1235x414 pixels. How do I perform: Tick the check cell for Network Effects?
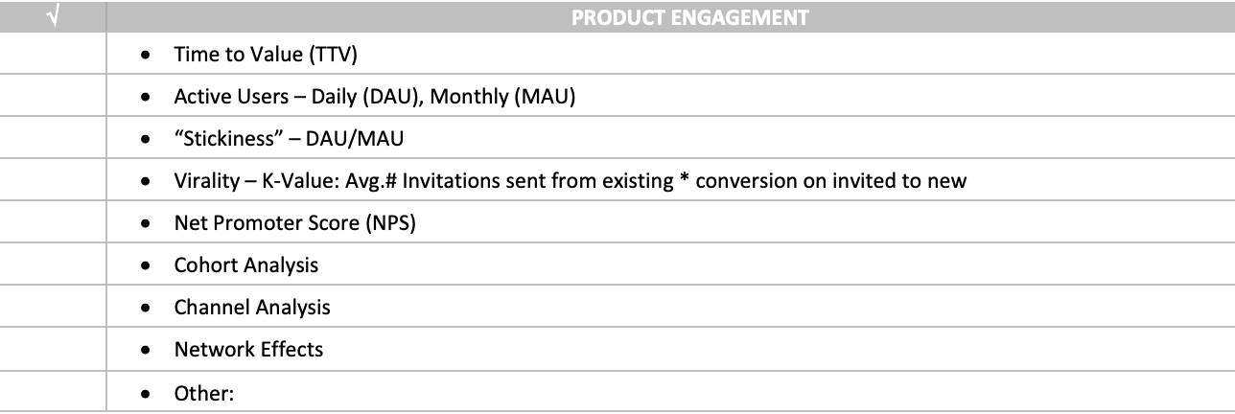pos(53,350)
